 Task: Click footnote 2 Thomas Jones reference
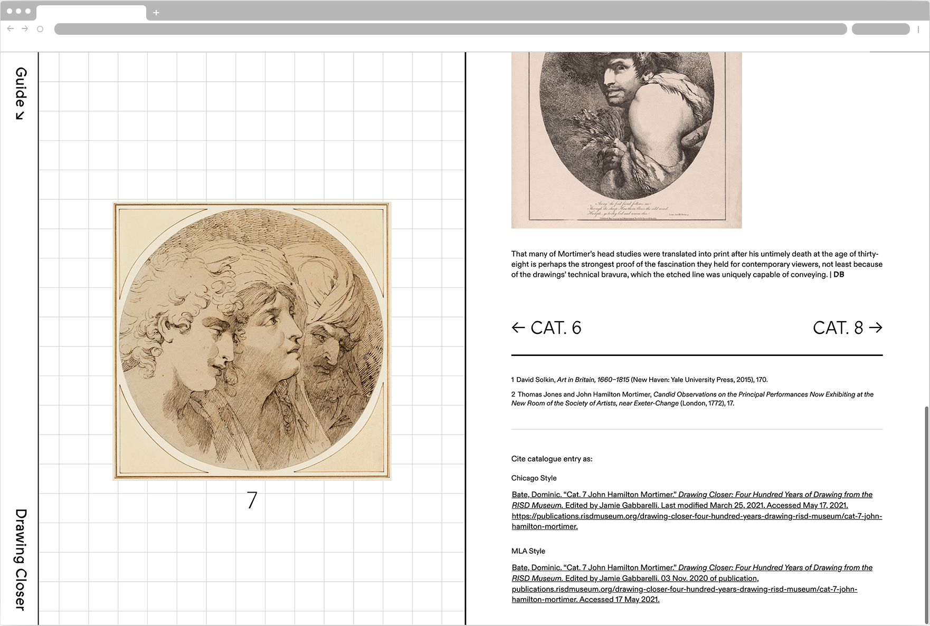tap(692, 399)
